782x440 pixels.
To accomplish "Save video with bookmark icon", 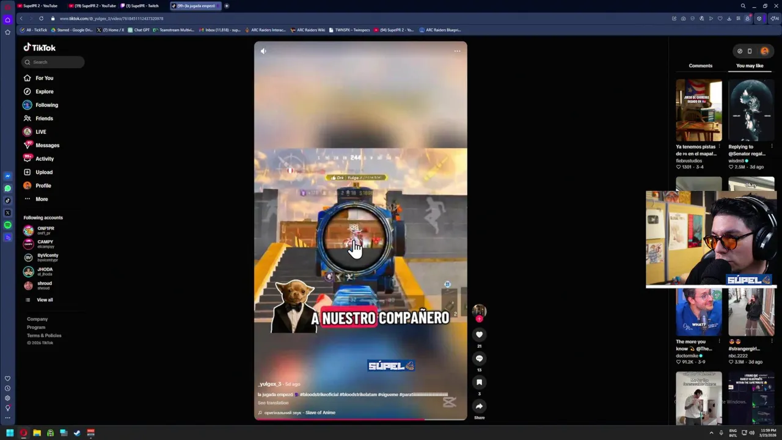I will point(479,382).
